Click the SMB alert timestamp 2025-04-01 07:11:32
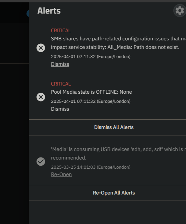Image resolution: width=186 pixels, height=224 pixels. pyautogui.click(x=91, y=57)
